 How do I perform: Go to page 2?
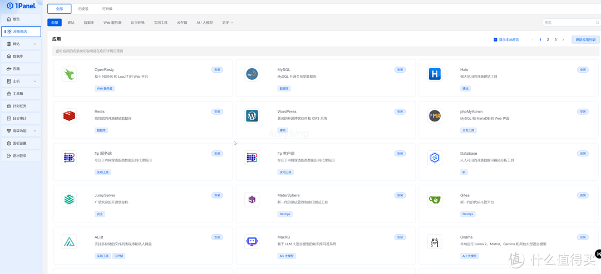tap(548, 40)
